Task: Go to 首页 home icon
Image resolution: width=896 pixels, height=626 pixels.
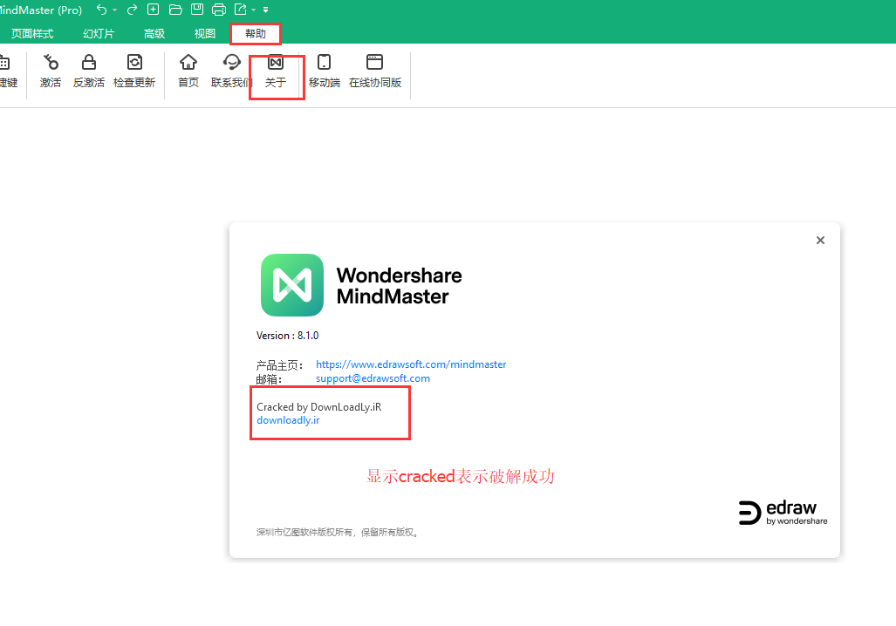Action: click(188, 71)
